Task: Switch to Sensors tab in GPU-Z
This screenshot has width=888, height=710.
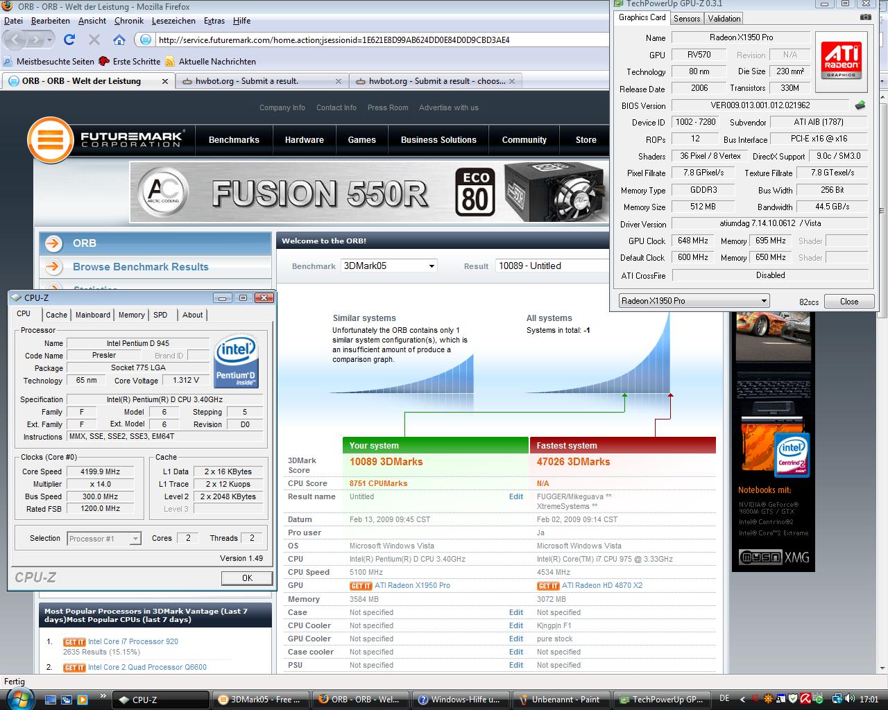Action: [x=687, y=19]
